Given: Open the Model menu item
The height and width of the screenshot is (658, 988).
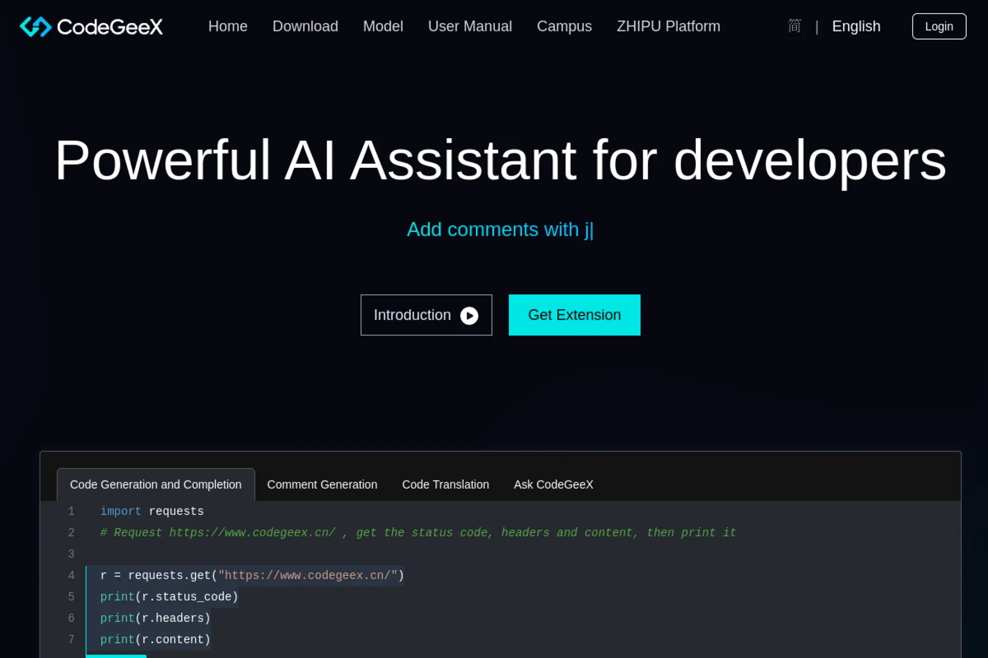Looking at the screenshot, I should pyautogui.click(x=383, y=26).
